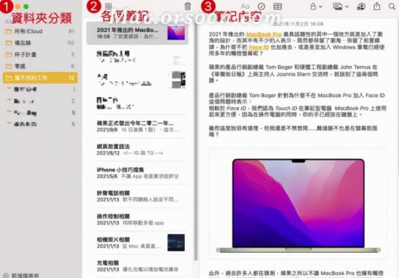Screen dimensions: 399x278
Task: Select the 所有 iCloud folder
Action: point(40,31)
